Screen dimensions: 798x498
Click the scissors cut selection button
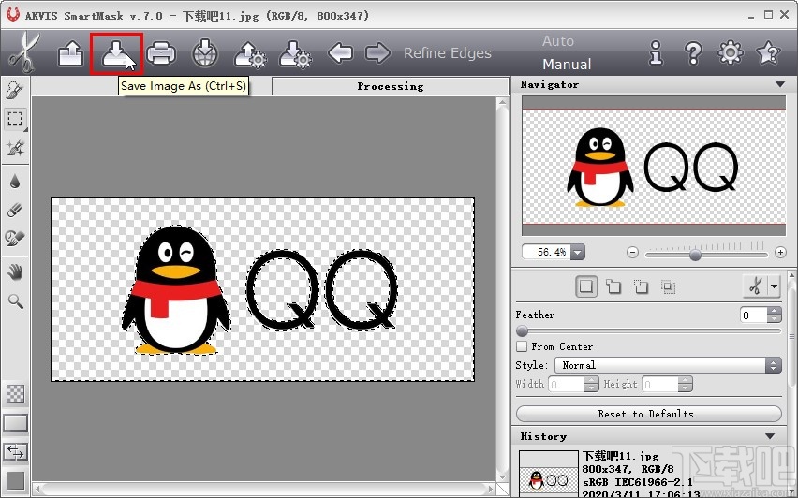pyautogui.click(x=755, y=286)
